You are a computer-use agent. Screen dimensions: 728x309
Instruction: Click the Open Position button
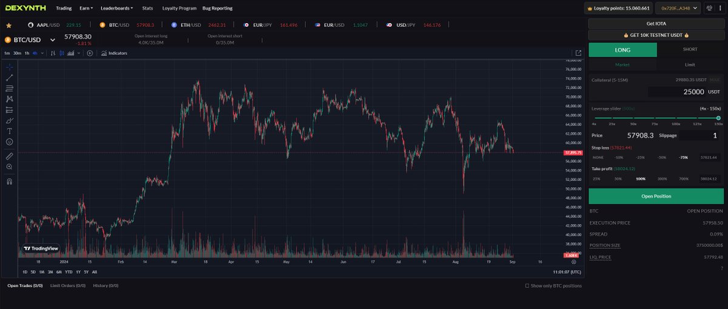pos(656,196)
